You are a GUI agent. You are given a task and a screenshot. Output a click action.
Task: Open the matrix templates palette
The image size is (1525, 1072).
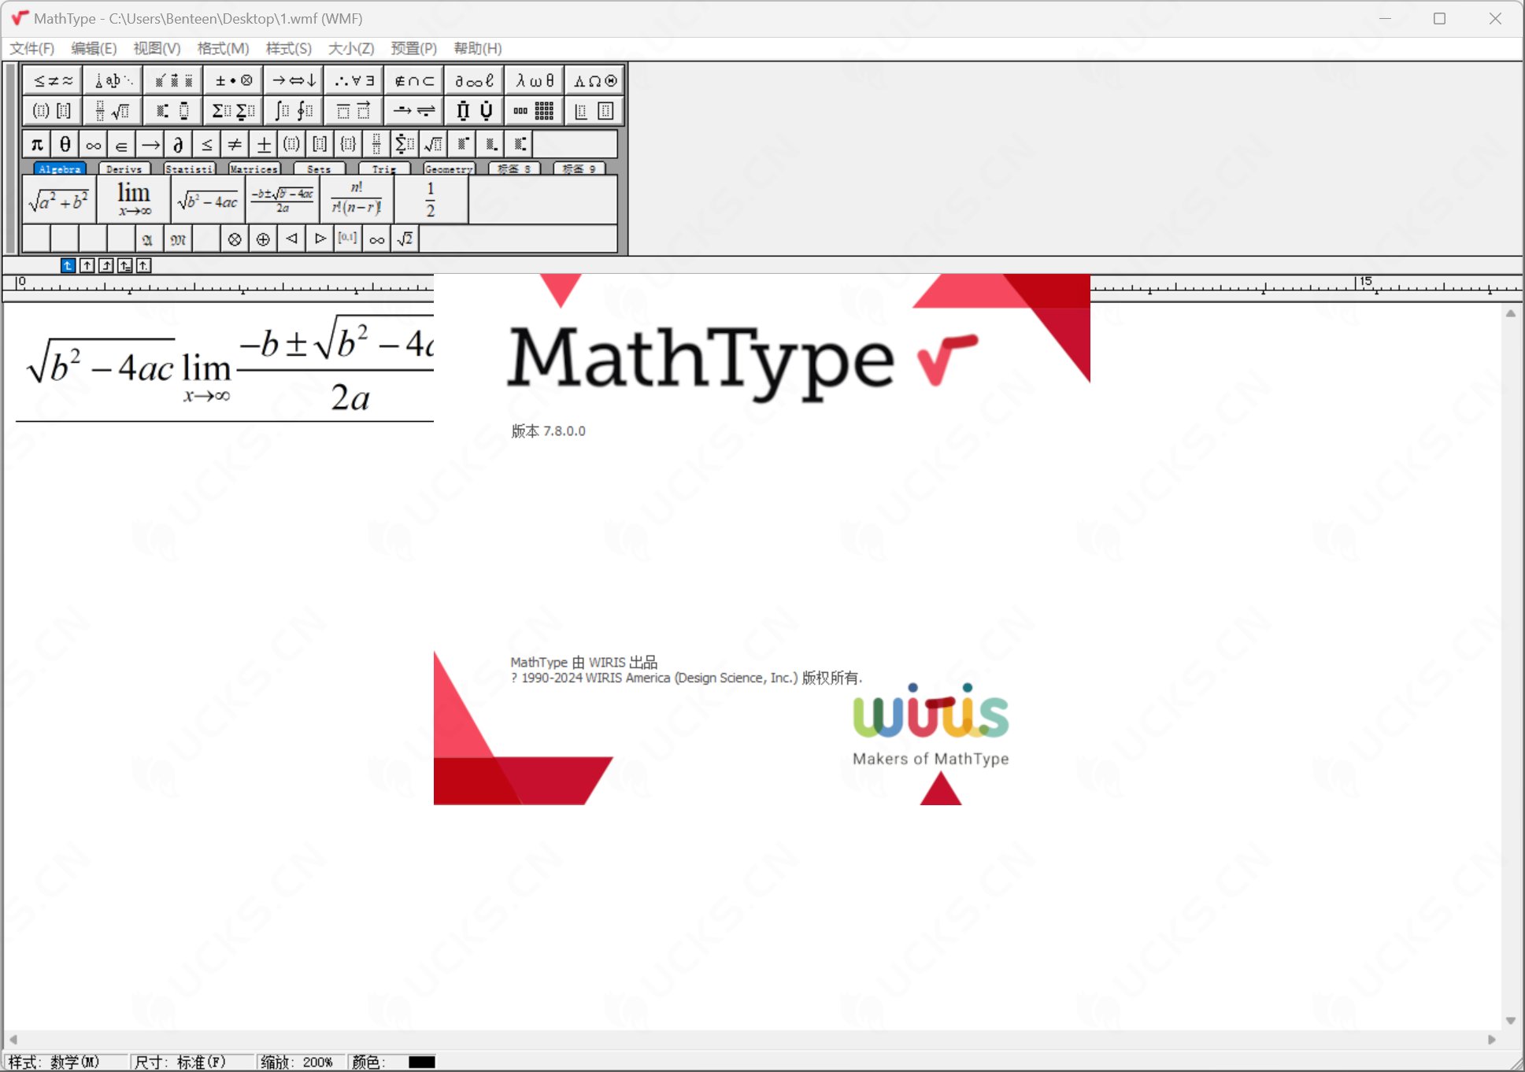pyautogui.click(x=535, y=111)
